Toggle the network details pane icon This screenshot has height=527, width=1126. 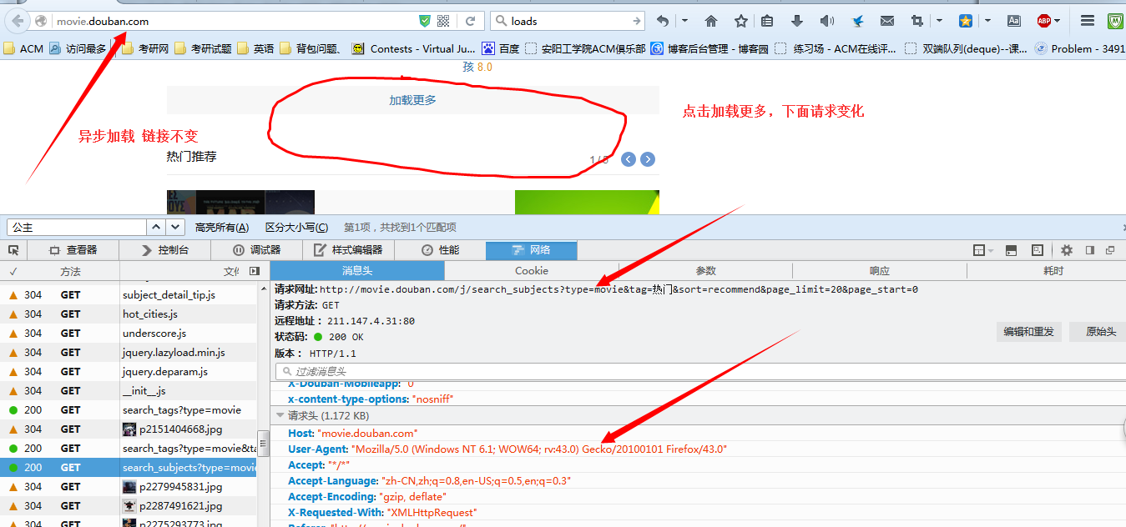tap(255, 271)
